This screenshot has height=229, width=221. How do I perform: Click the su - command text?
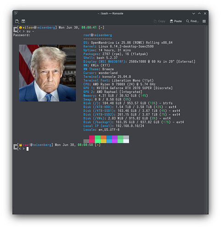coord(30,32)
